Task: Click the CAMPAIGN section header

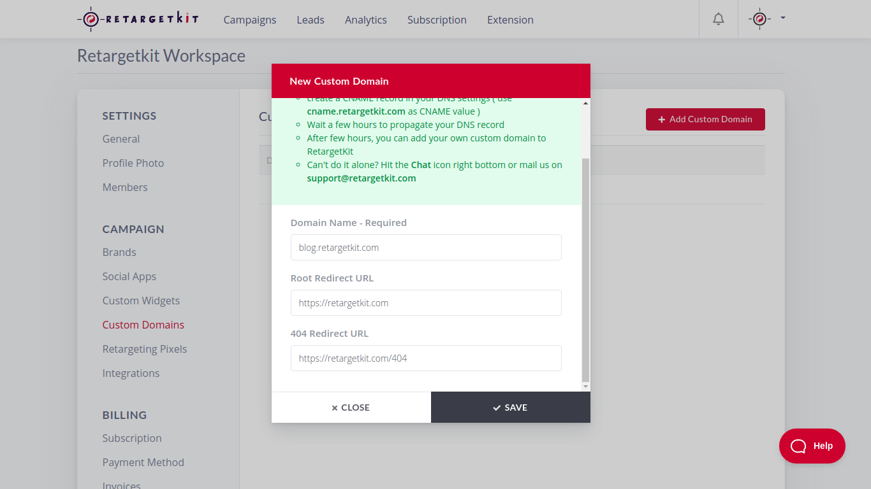Action: point(133,229)
